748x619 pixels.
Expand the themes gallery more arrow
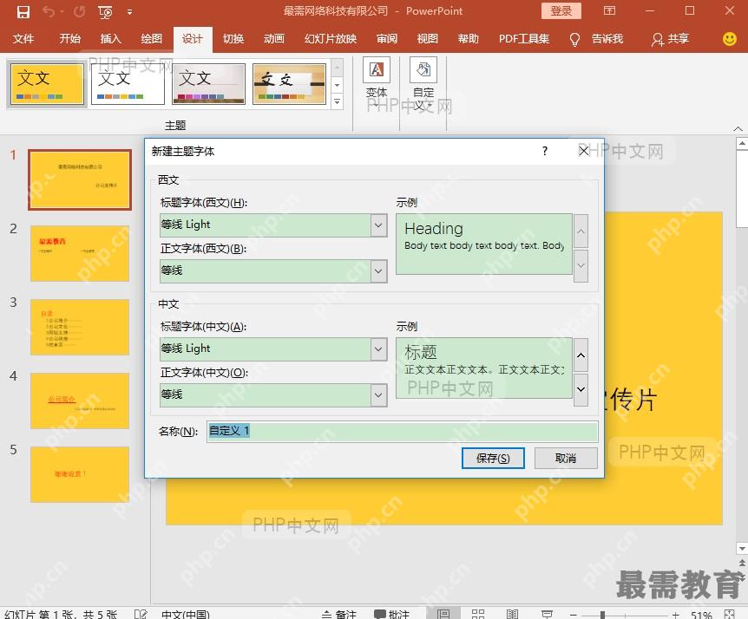tap(338, 101)
